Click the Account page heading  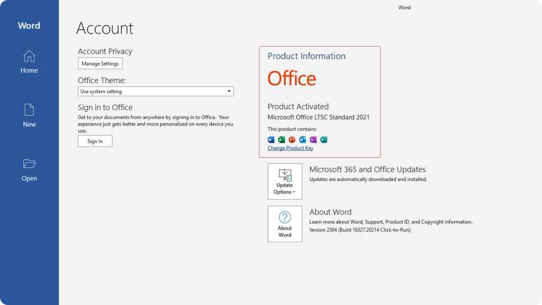point(105,28)
